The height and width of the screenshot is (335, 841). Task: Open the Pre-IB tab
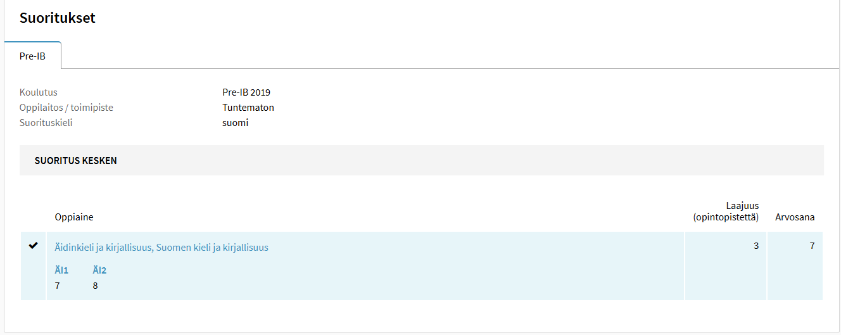pyautogui.click(x=32, y=56)
